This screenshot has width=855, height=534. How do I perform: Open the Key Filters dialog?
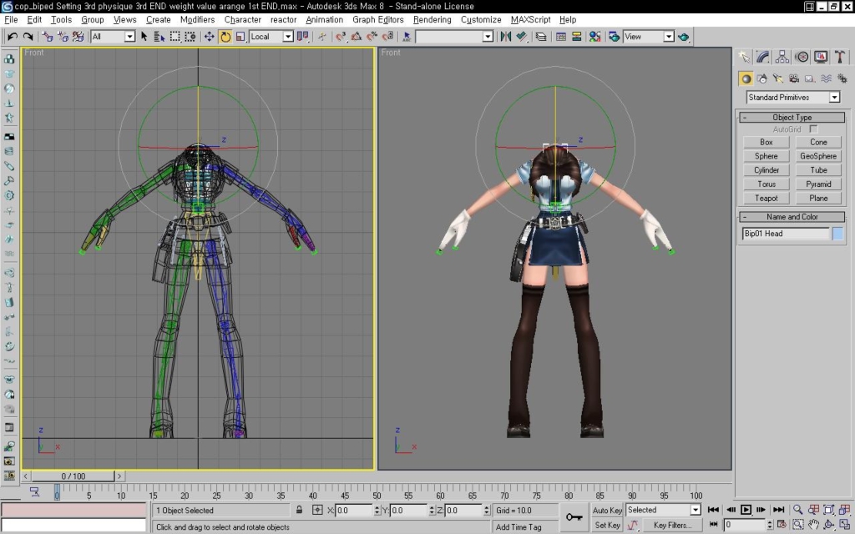[x=672, y=526]
